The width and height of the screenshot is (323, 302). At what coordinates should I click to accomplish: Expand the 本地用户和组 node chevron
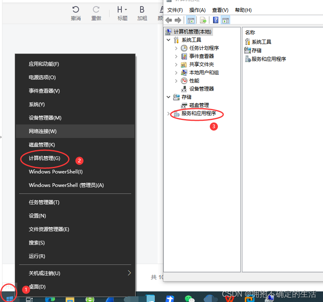coord(176,73)
